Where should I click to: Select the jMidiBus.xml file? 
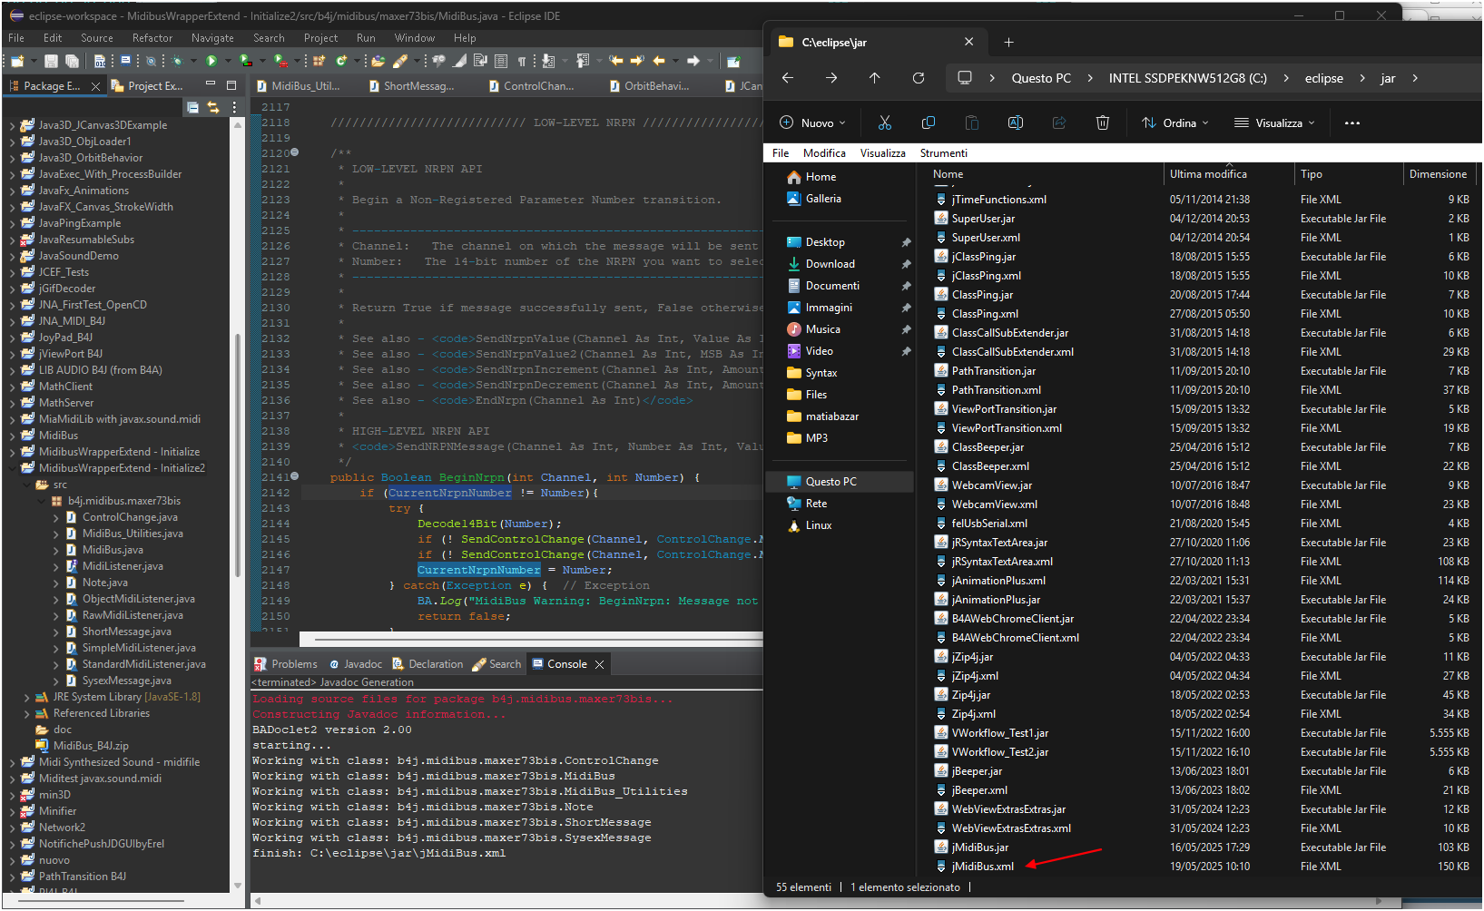point(982,867)
